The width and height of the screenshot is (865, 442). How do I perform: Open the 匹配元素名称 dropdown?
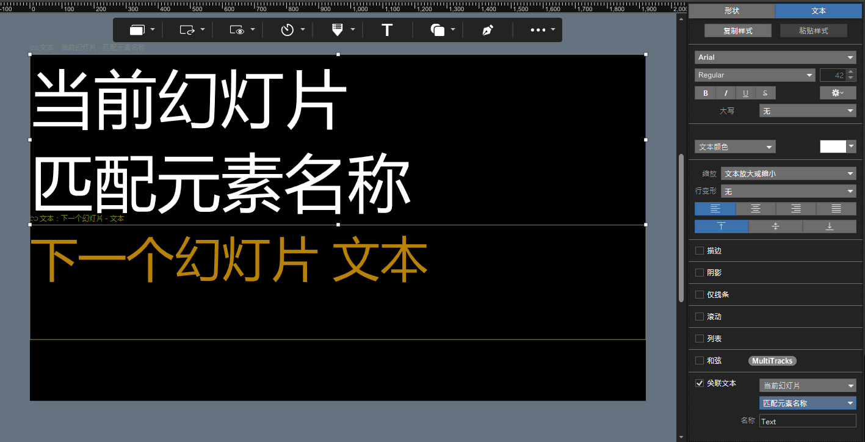807,403
